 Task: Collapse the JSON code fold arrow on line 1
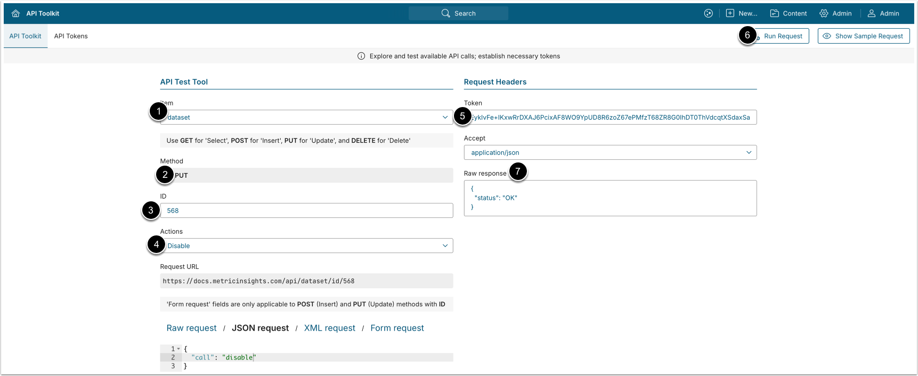178,349
